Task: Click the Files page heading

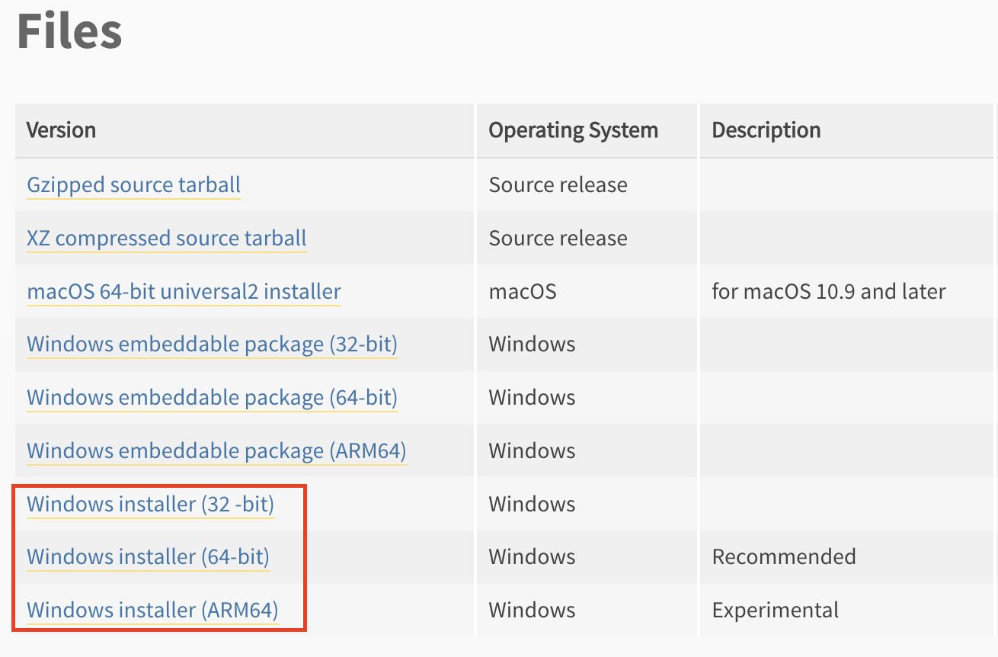Action: click(x=69, y=30)
